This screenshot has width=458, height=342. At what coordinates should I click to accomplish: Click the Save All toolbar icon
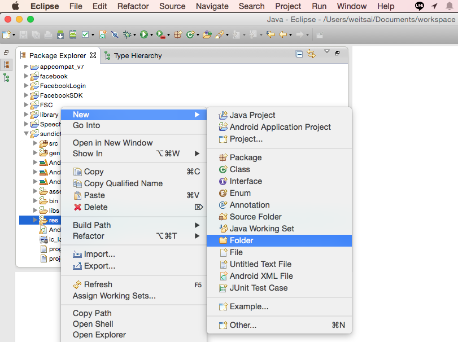36,35
